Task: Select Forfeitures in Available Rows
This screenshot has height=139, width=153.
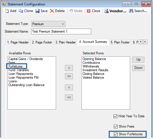Action: click(15, 66)
